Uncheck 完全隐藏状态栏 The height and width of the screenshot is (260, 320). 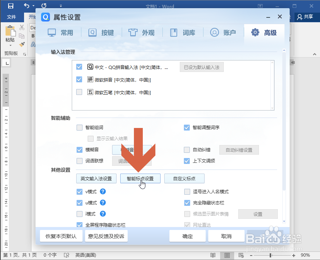point(187,203)
